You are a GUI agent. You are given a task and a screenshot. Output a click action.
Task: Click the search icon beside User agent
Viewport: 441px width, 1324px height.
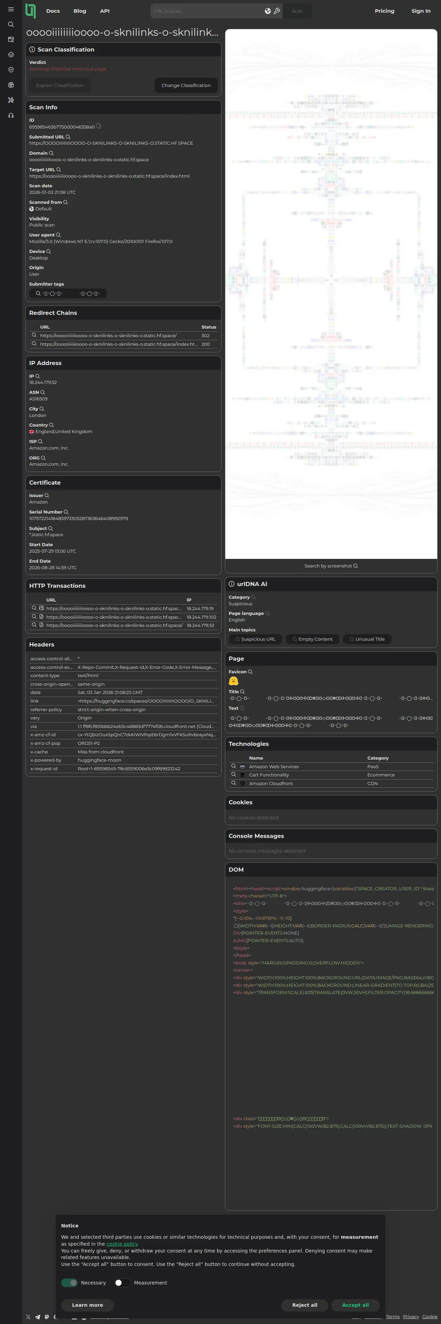[58, 235]
